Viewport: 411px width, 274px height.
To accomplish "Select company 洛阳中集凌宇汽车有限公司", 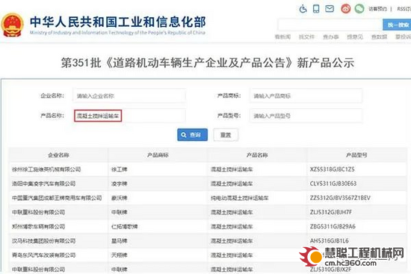I will pyautogui.click(x=43, y=184).
